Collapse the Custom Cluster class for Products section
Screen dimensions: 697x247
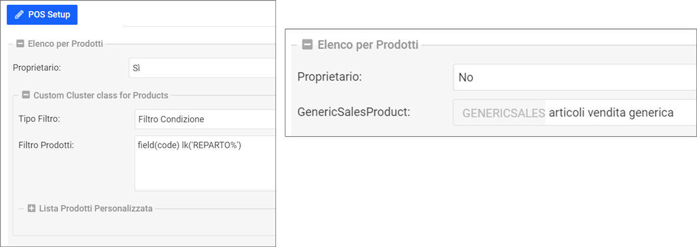26,95
